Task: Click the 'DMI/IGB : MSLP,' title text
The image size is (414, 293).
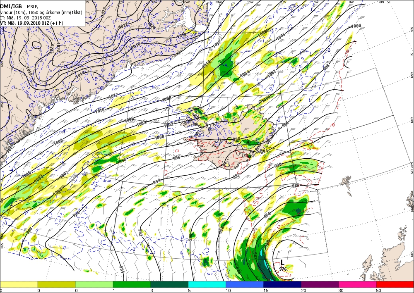Action: coord(19,6)
